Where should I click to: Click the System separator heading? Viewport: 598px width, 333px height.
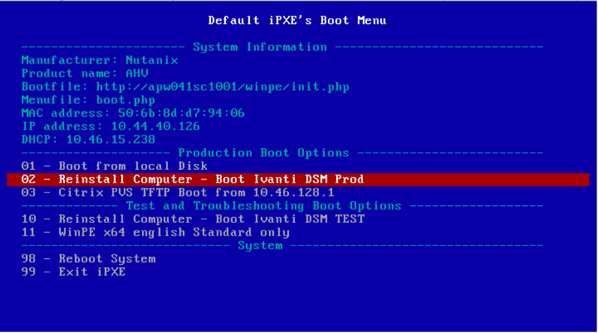pos(260,246)
